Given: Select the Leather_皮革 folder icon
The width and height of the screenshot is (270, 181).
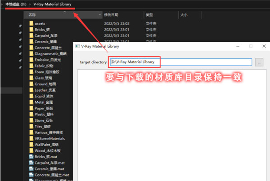Looking at the screenshot, I should pos(31,90).
